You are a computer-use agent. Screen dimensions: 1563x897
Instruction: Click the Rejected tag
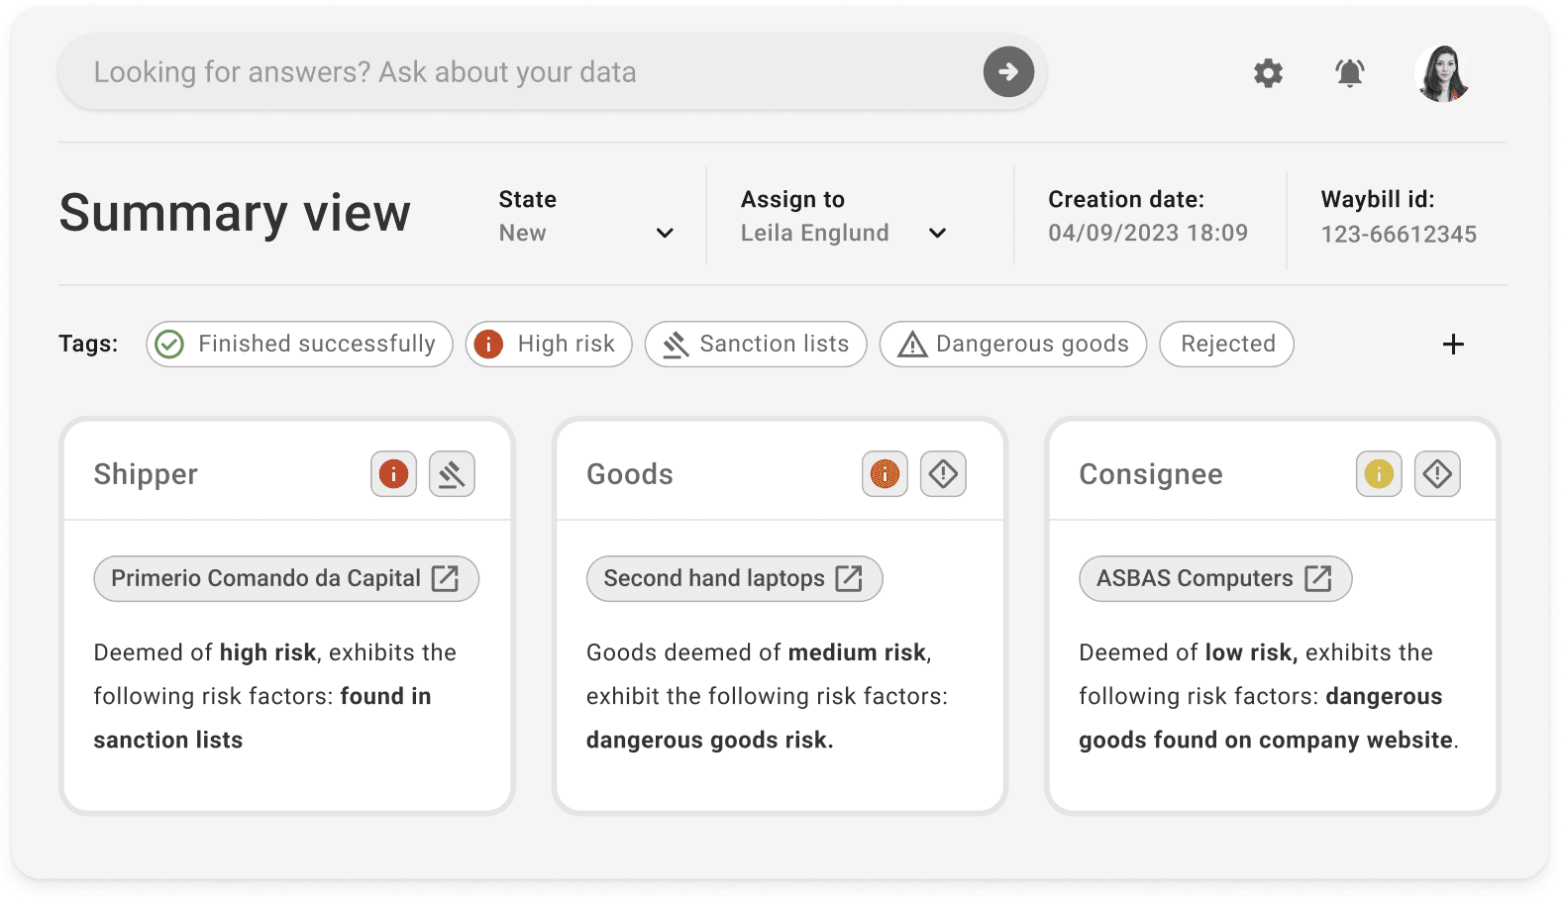click(x=1226, y=345)
